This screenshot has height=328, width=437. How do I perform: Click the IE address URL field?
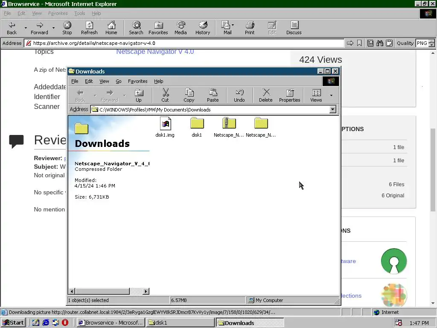(x=184, y=43)
